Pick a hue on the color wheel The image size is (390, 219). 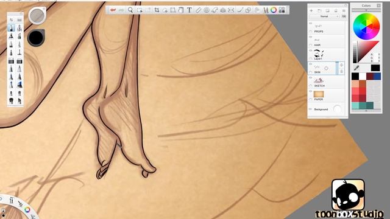click(366, 26)
